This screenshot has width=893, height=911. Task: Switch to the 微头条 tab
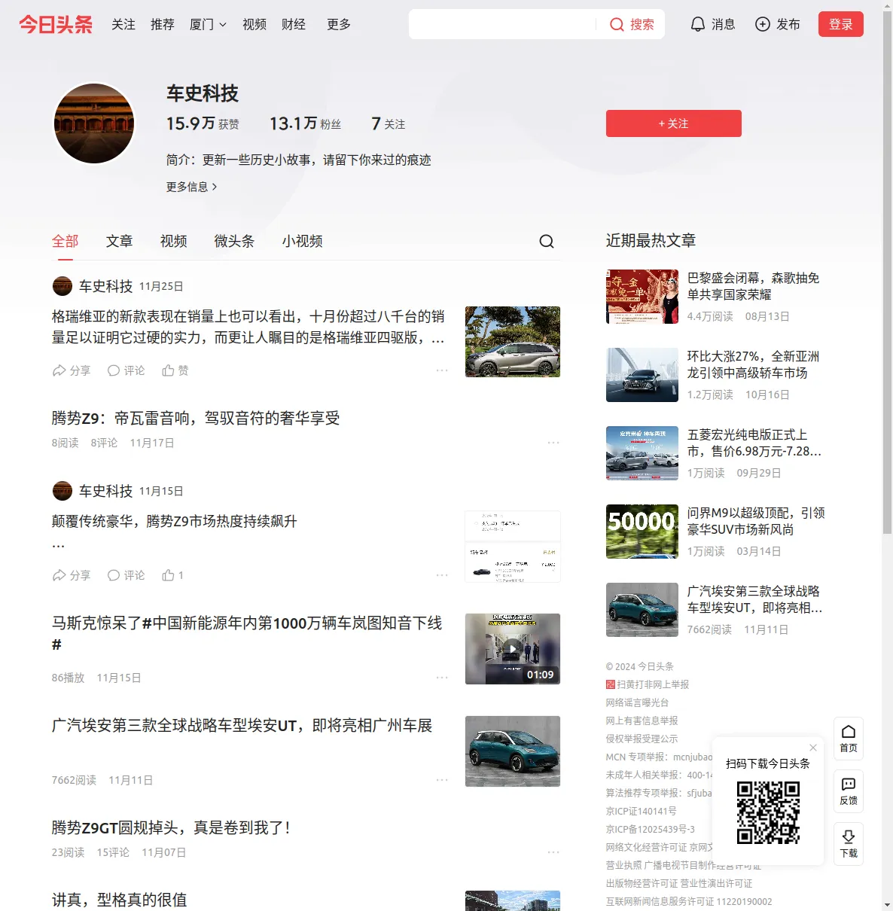pyautogui.click(x=235, y=241)
